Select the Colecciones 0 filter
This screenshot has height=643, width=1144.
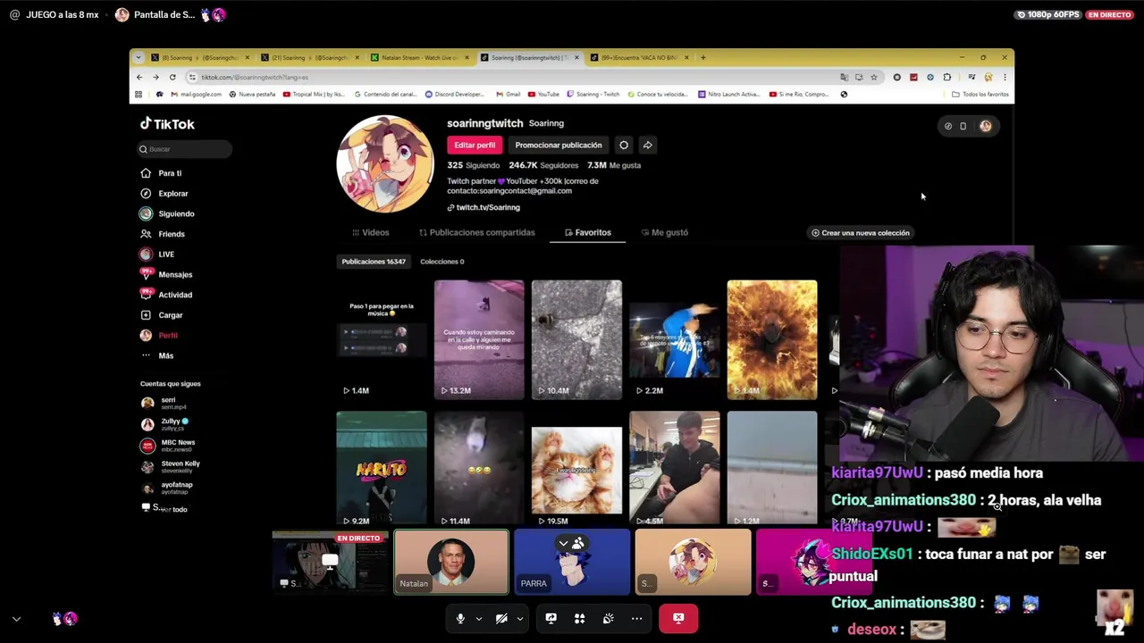pos(442,262)
